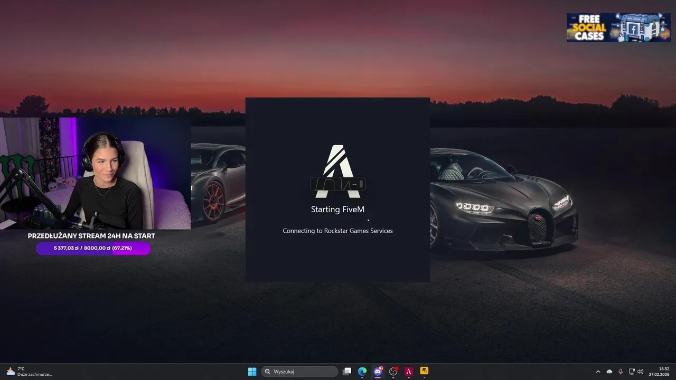Viewport: 676px width, 380px height.
Task: Click the FiveM logo in the splash window
Action: 338,170
